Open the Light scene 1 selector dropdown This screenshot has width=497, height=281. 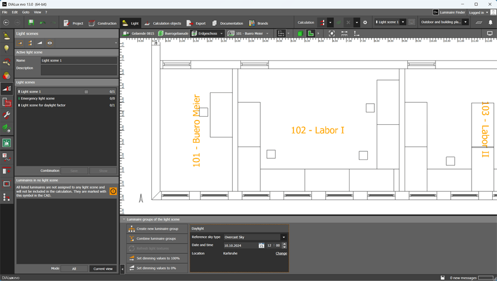(x=403, y=22)
